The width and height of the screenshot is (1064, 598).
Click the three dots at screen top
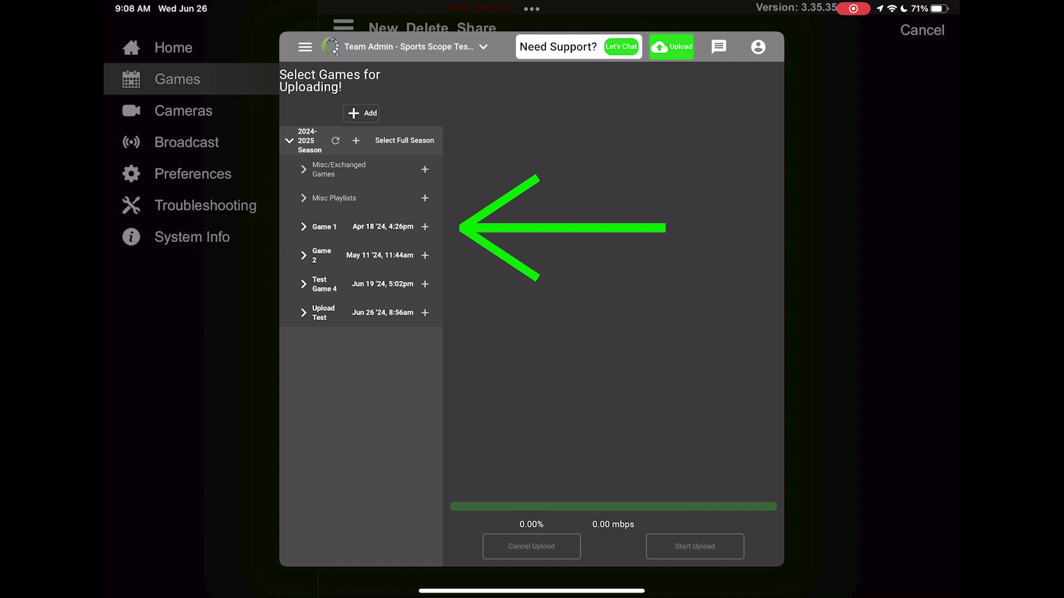point(531,9)
